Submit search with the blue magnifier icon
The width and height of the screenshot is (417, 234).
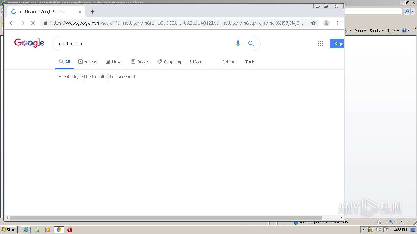tap(251, 44)
